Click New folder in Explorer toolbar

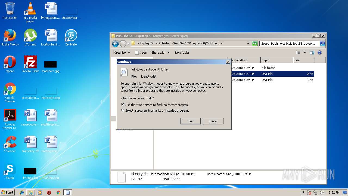182,53
